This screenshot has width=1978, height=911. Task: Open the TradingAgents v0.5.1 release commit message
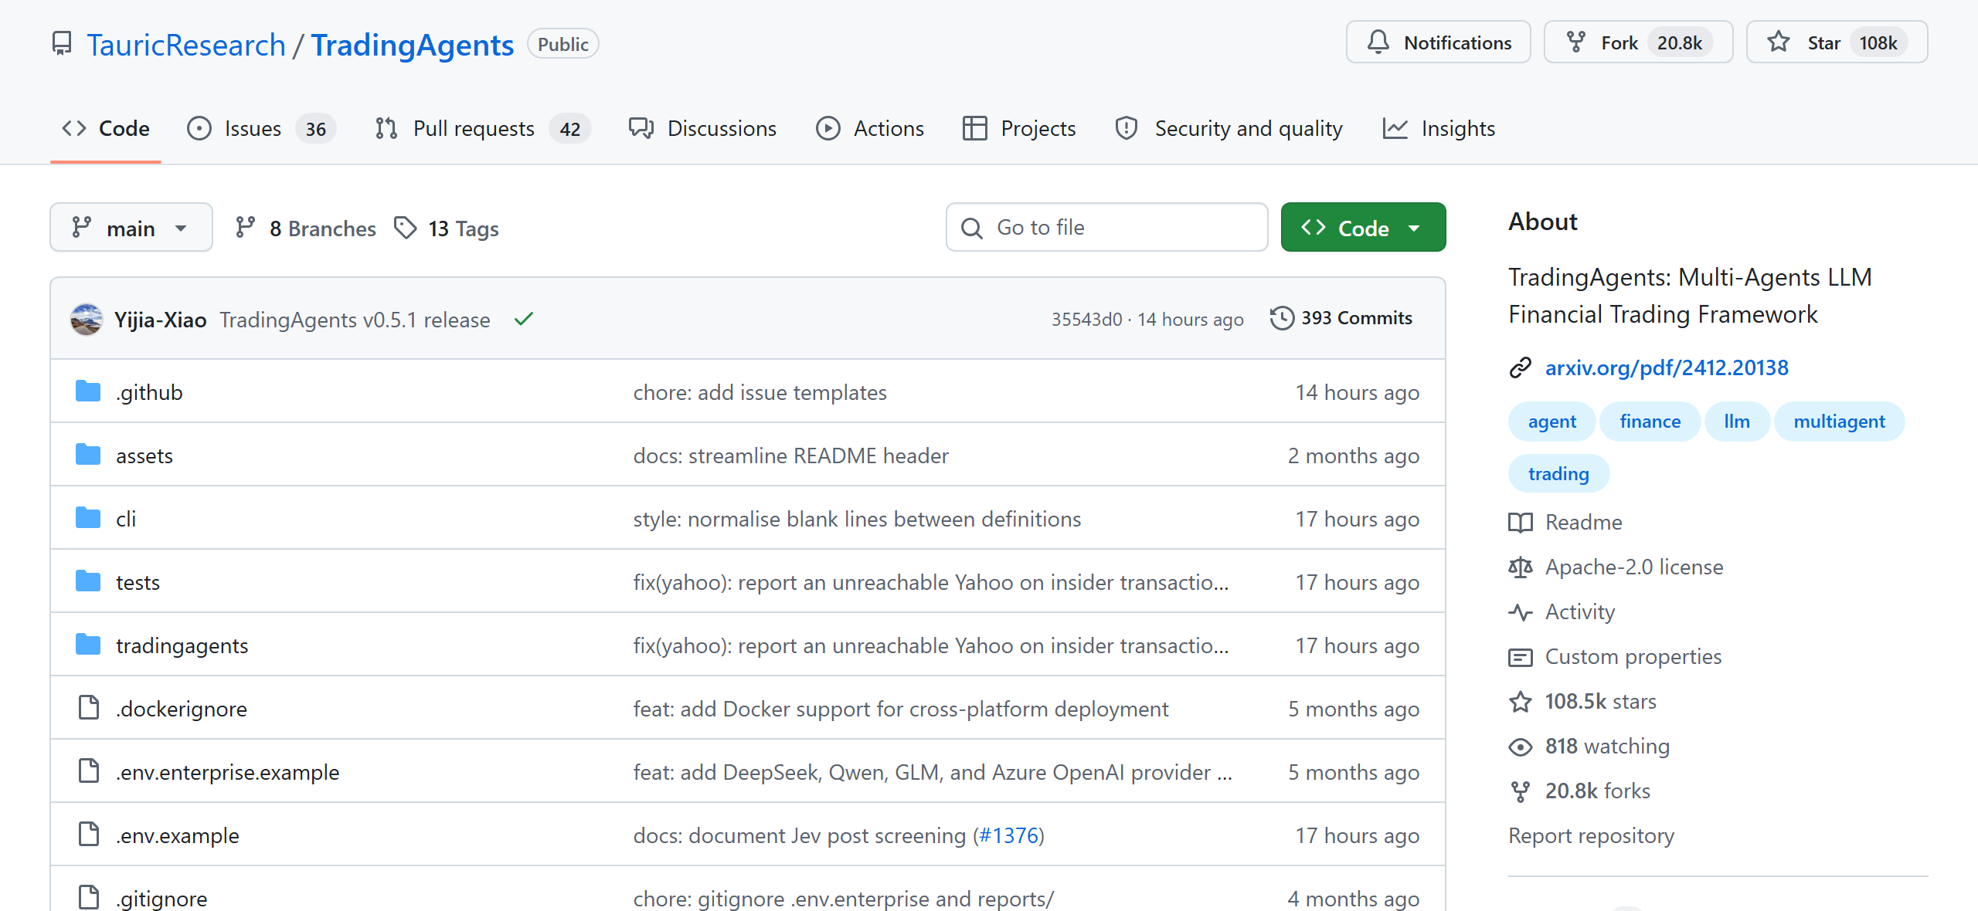[x=355, y=320]
